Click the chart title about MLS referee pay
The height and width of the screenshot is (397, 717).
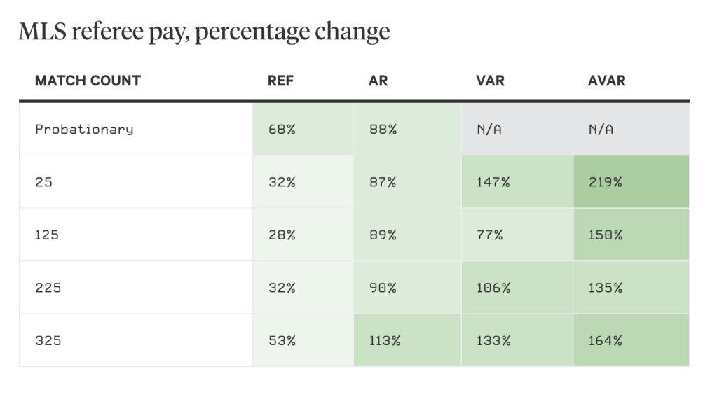point(203,32)
